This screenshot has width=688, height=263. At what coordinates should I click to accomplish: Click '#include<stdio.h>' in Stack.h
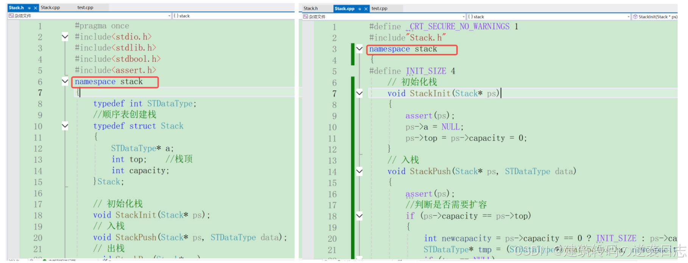click(x=113, y=37)
